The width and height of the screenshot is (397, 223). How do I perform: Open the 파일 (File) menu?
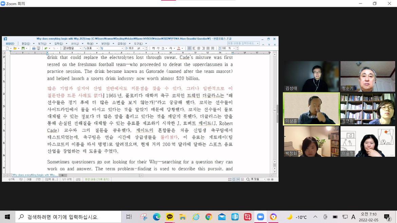click(10, 43)
